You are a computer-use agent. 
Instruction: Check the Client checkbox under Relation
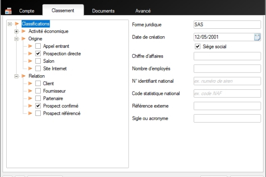tap(38, 84)
